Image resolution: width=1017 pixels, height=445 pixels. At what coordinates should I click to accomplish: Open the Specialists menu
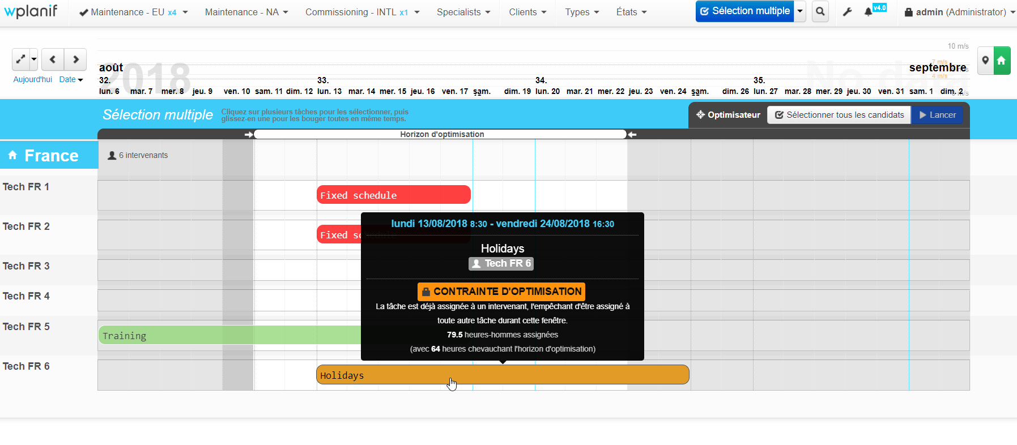click(463, 12)
